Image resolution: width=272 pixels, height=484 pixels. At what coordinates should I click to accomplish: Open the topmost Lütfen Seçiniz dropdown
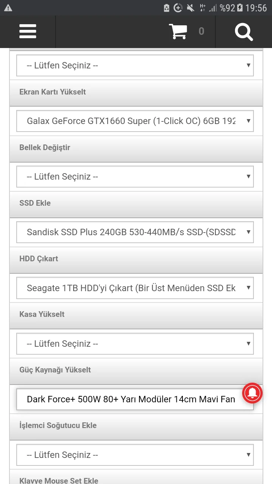click(x=135, y=65)
